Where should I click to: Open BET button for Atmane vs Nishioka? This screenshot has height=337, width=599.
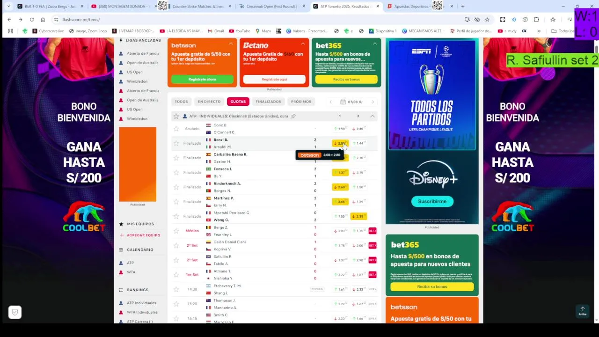point(373,274)
